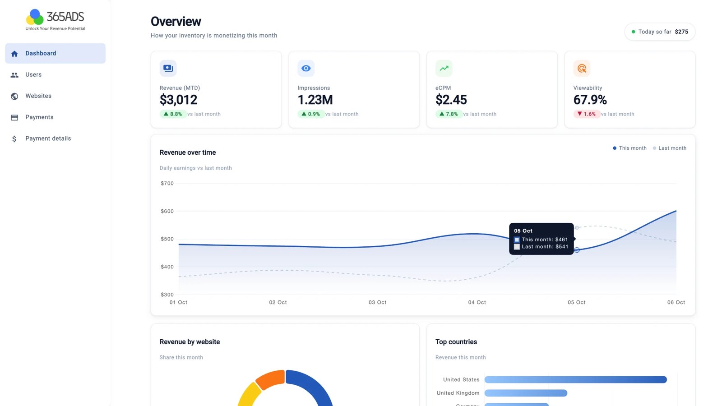722x406 pixels.
Task: Click the Last month data point on 05 Oct
Action: [577, 227]
